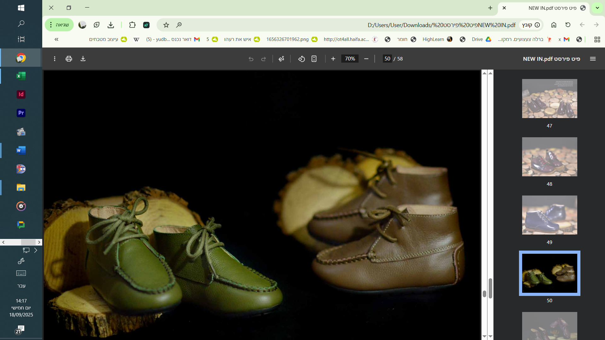Select the draw annotation tool
The width and height of the screenshot is (605, 340).
coord(281,59)
